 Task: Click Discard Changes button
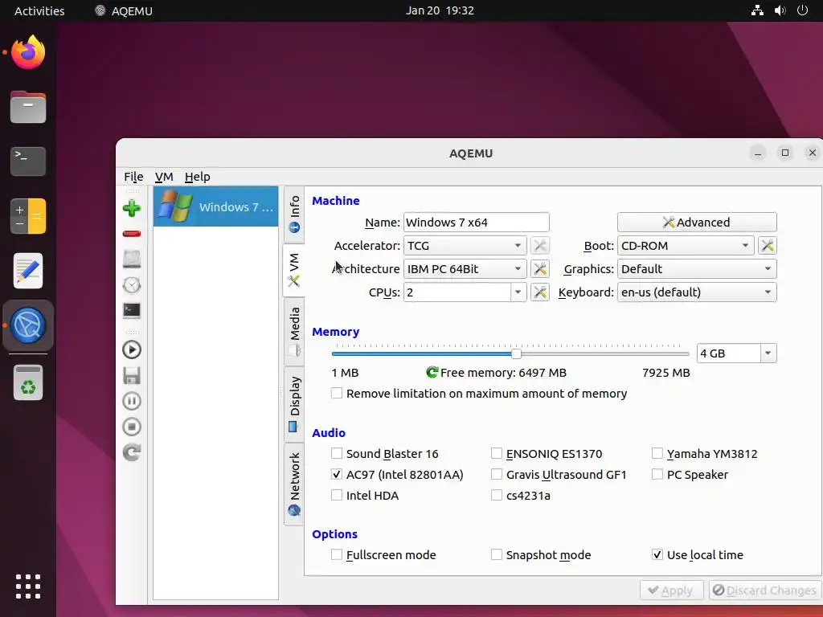point(765,590)
